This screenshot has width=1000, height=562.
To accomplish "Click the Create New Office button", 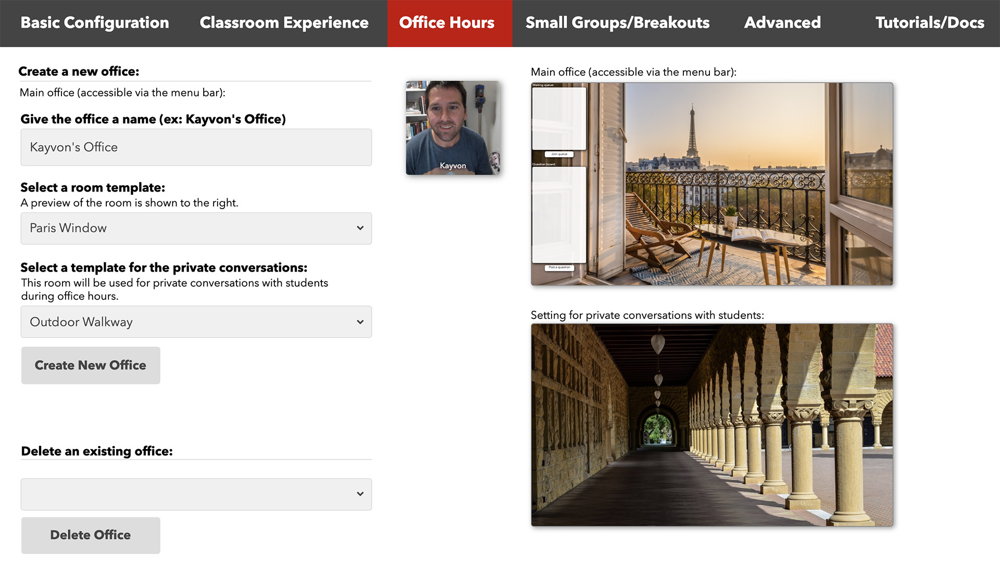I will (91, 365).
